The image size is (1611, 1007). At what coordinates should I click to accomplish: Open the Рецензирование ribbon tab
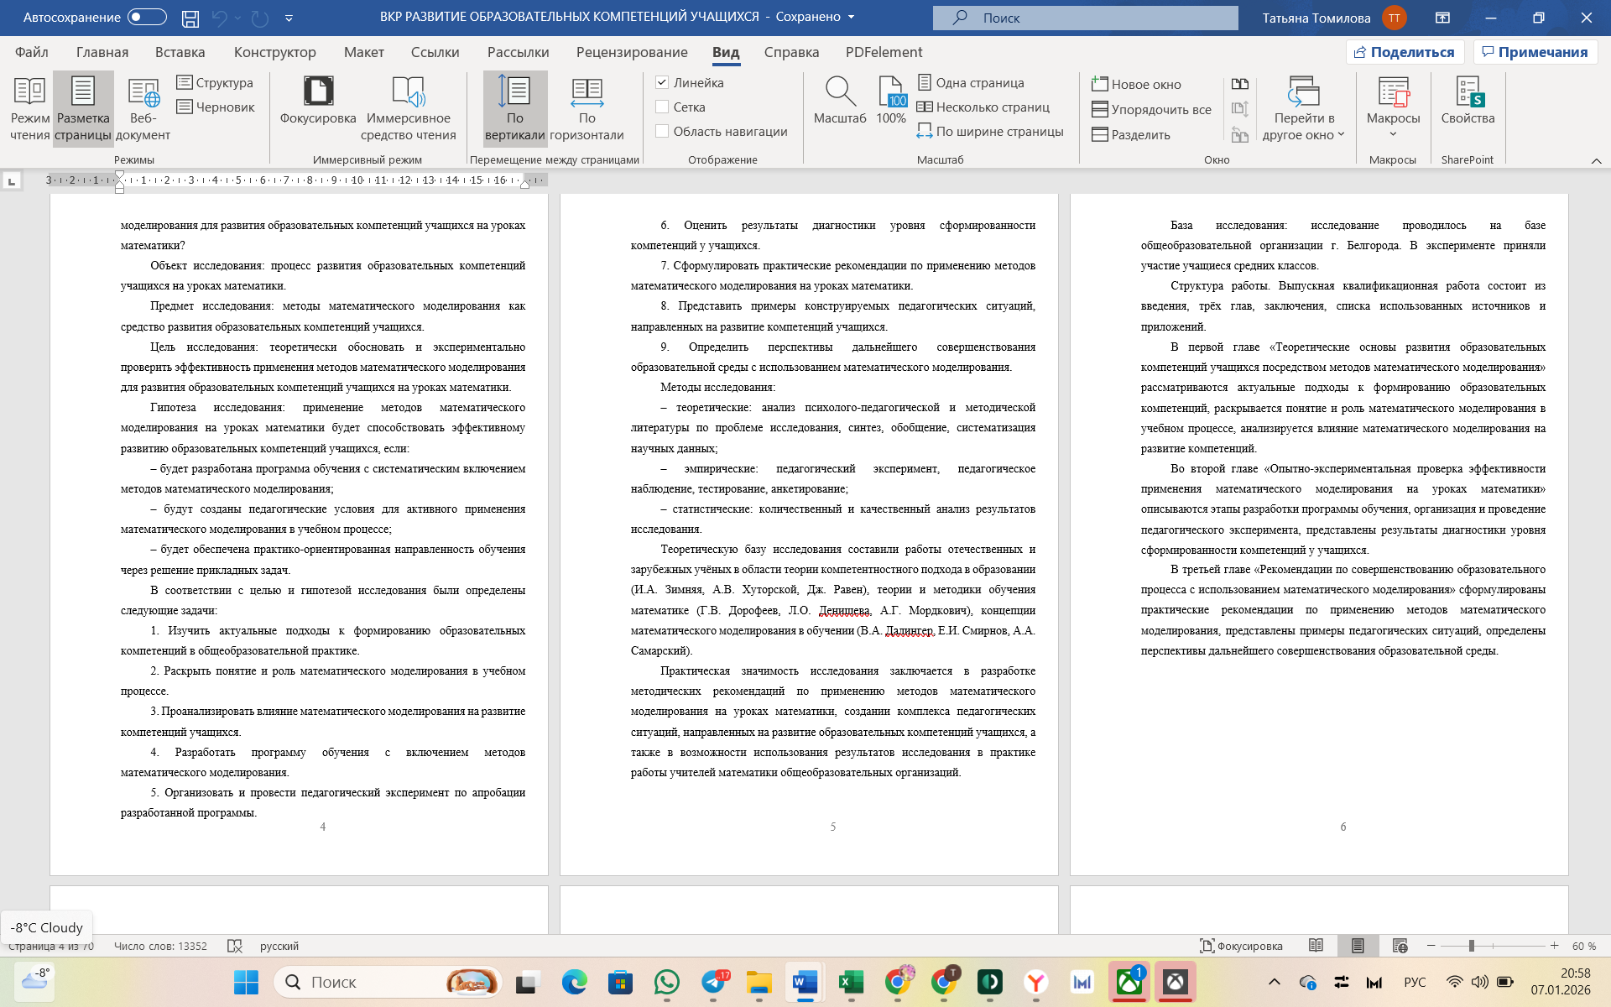631,52
